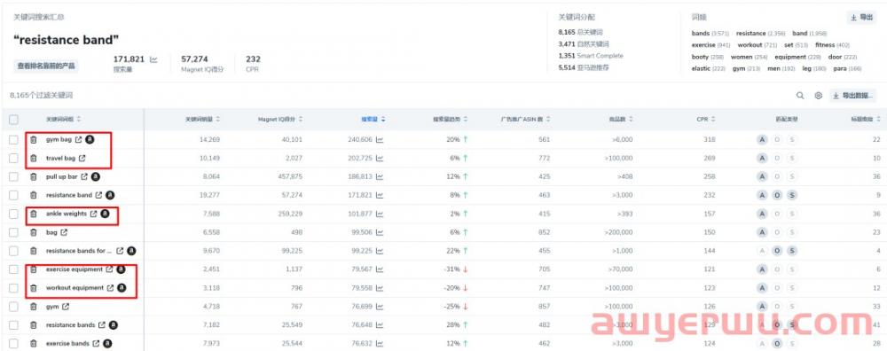Delete the pull up bar keyword
887x351 pixels.
(34, 177)
